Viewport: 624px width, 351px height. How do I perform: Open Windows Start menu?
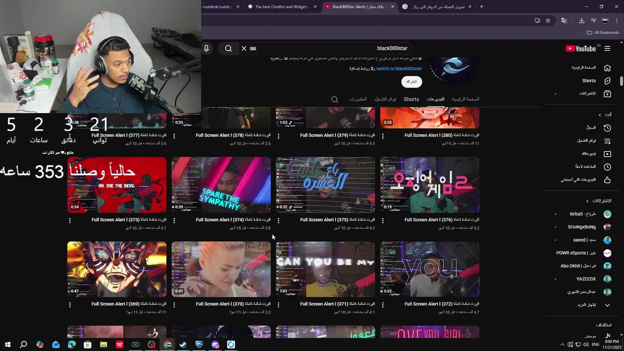(7, 345)
